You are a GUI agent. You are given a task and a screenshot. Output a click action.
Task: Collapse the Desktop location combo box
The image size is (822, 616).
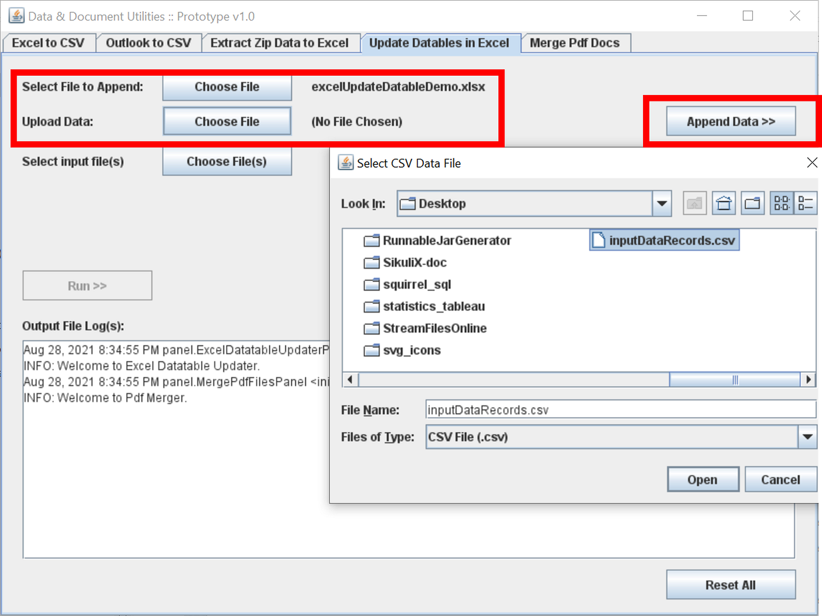coord(662,204)
